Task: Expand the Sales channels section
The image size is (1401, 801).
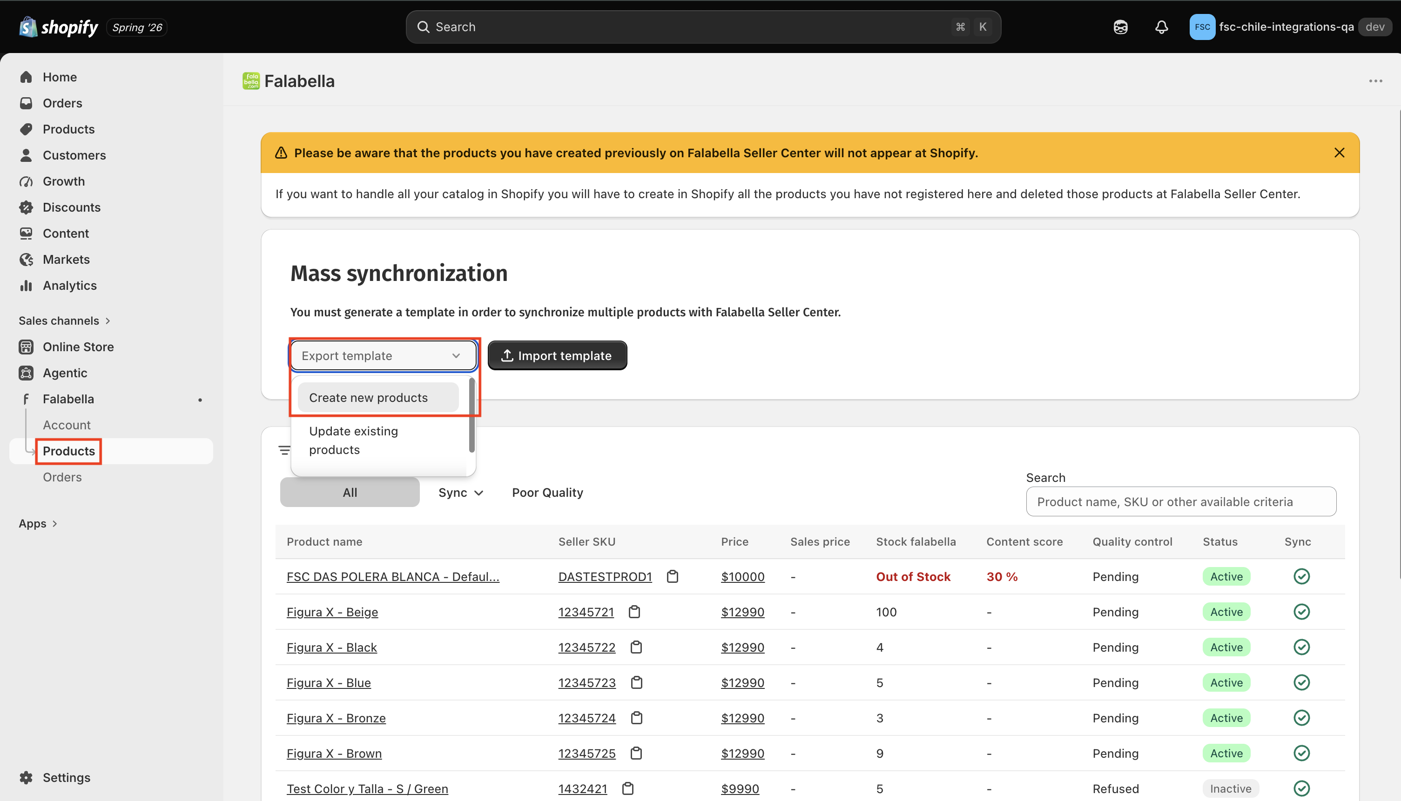Action: [x=64, y=321]
